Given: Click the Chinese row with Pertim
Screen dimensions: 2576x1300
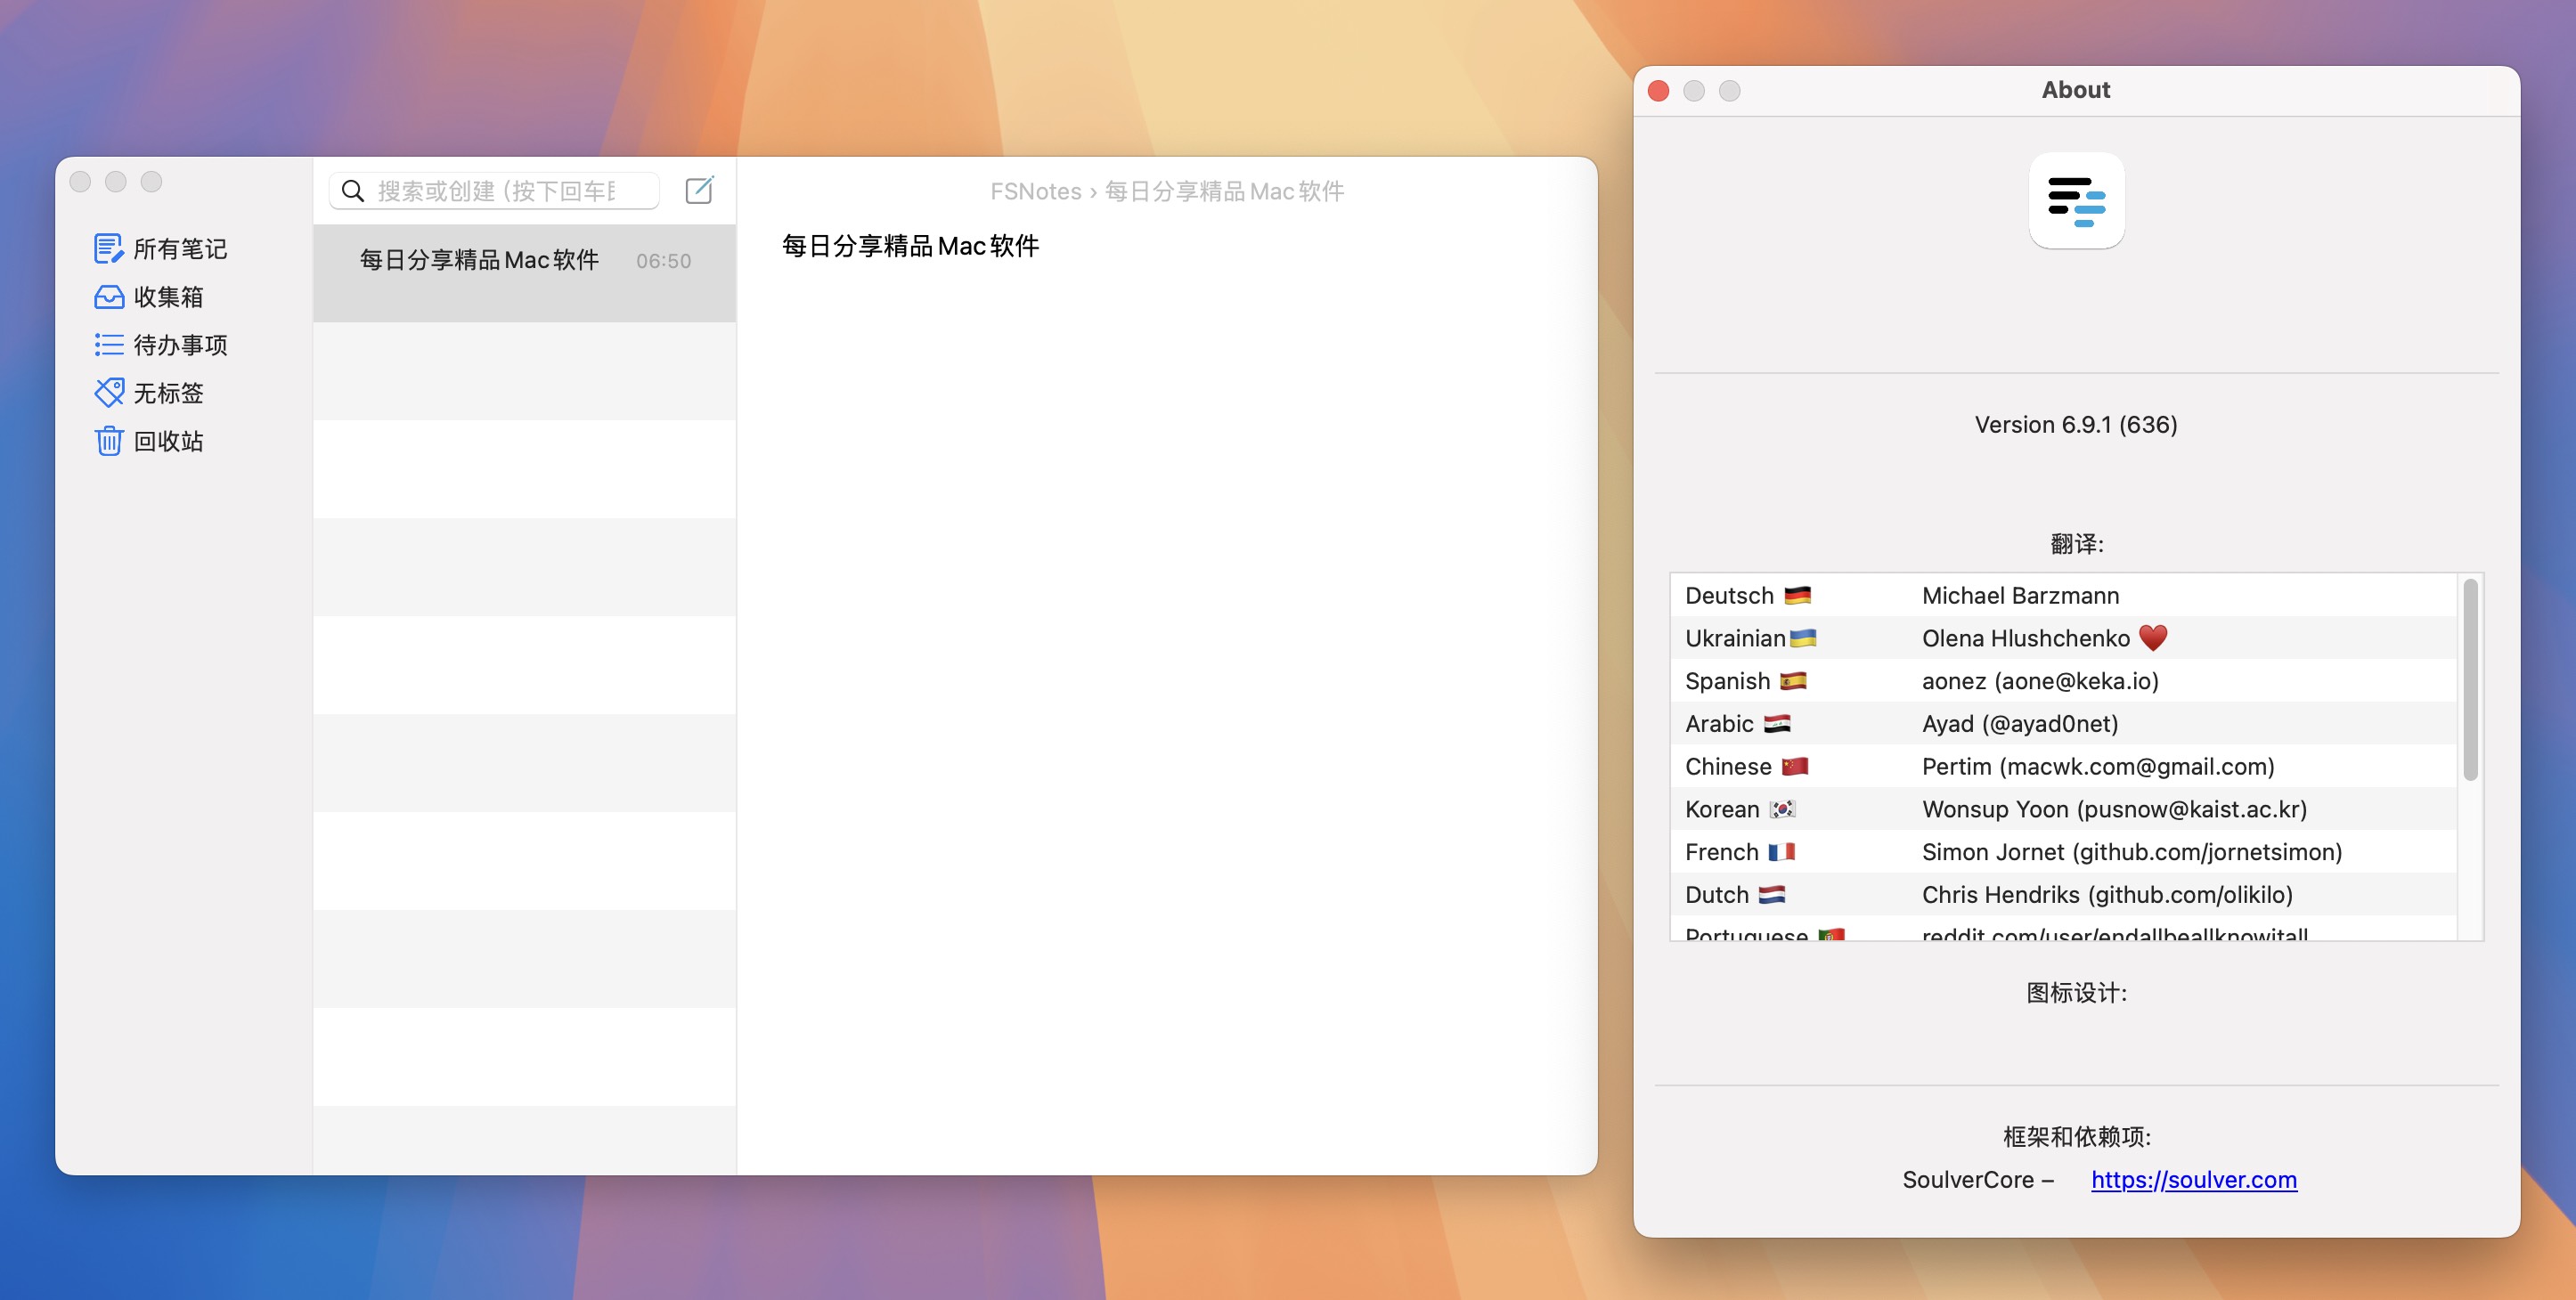Looking at the screenshot, I should (x=2063, y=767).
